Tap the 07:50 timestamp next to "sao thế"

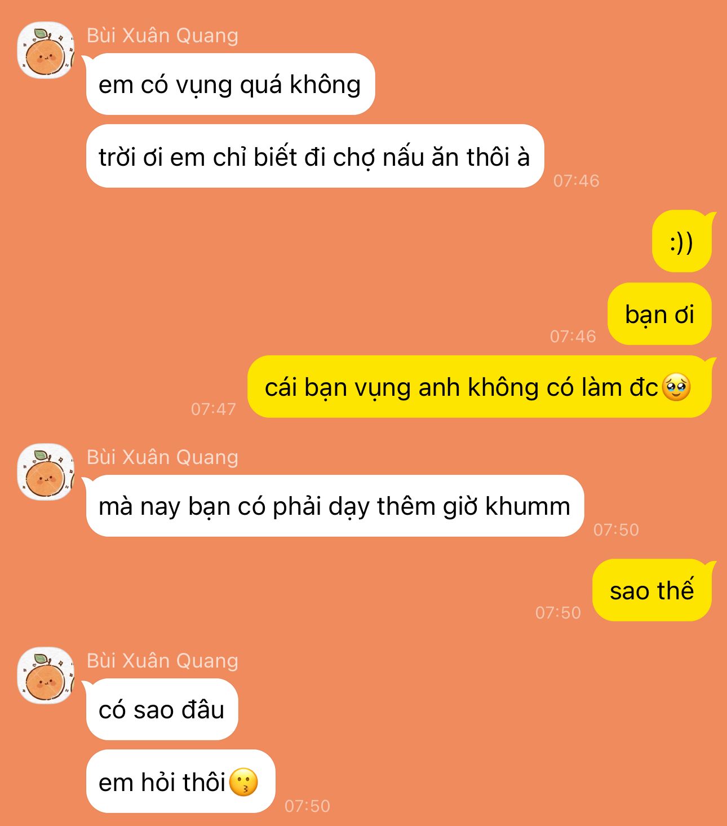(558, 612)
